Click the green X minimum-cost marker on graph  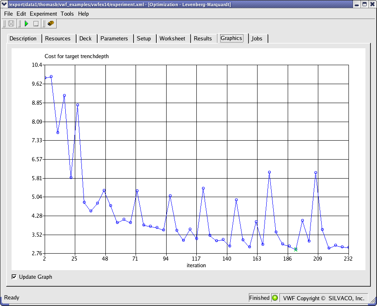296,250
